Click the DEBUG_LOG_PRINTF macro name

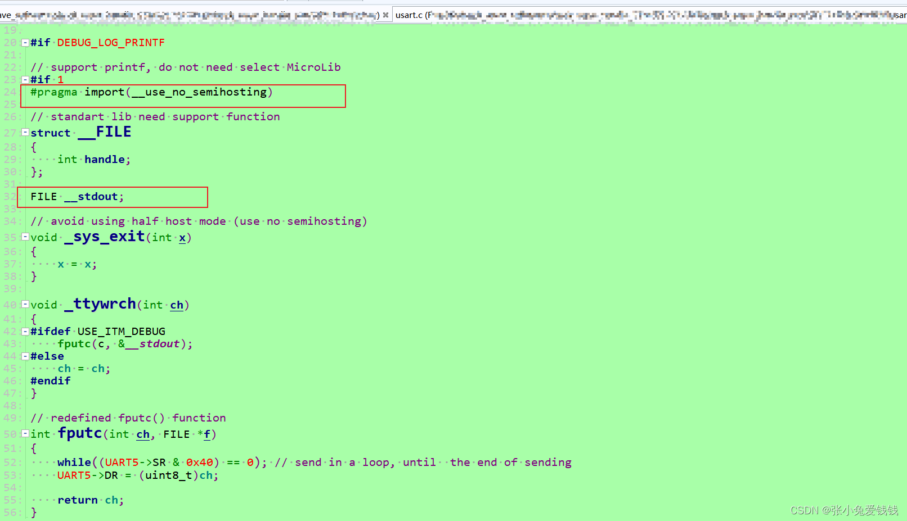(x=111, y=43)
